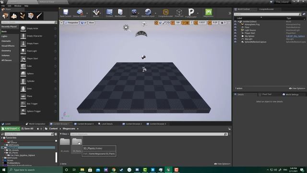Open PivotTool from the toolbar
Viewport: 307px width, 173px height.
tap(179, 13)
